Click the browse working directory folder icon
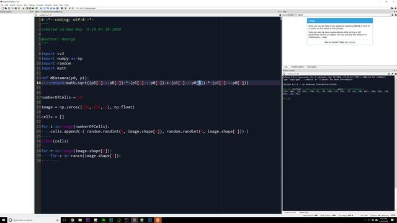397x223 pixels. [392, 8]
